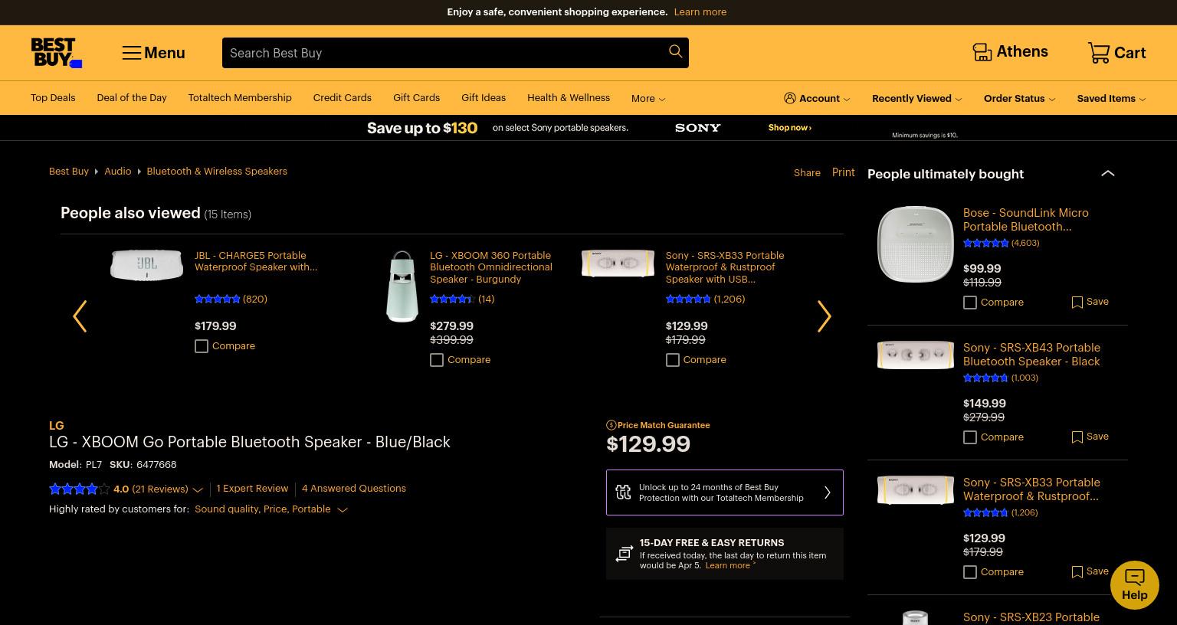The height and width of the screenshot is (625, 1177).
Task: Open Credit Cards
Action: coord(342,97)
